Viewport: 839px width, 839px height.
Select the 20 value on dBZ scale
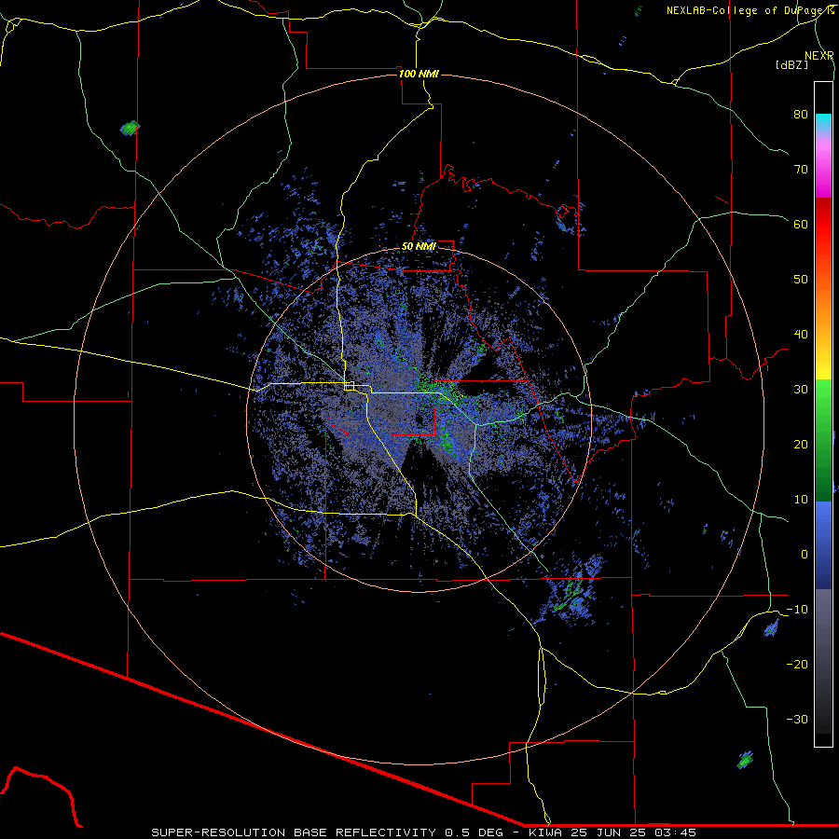[801, 446]
